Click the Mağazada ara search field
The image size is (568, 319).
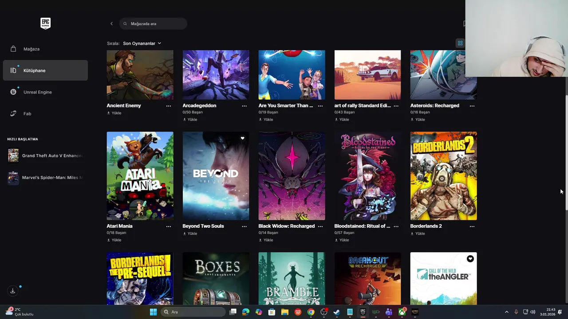point(153,23)
